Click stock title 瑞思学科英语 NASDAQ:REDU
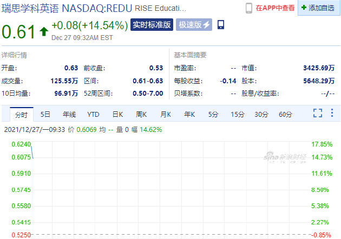This screenshot has height=239, width=341. [x=67, y=8]
